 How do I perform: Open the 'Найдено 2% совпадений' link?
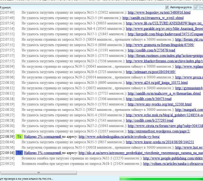43,137
